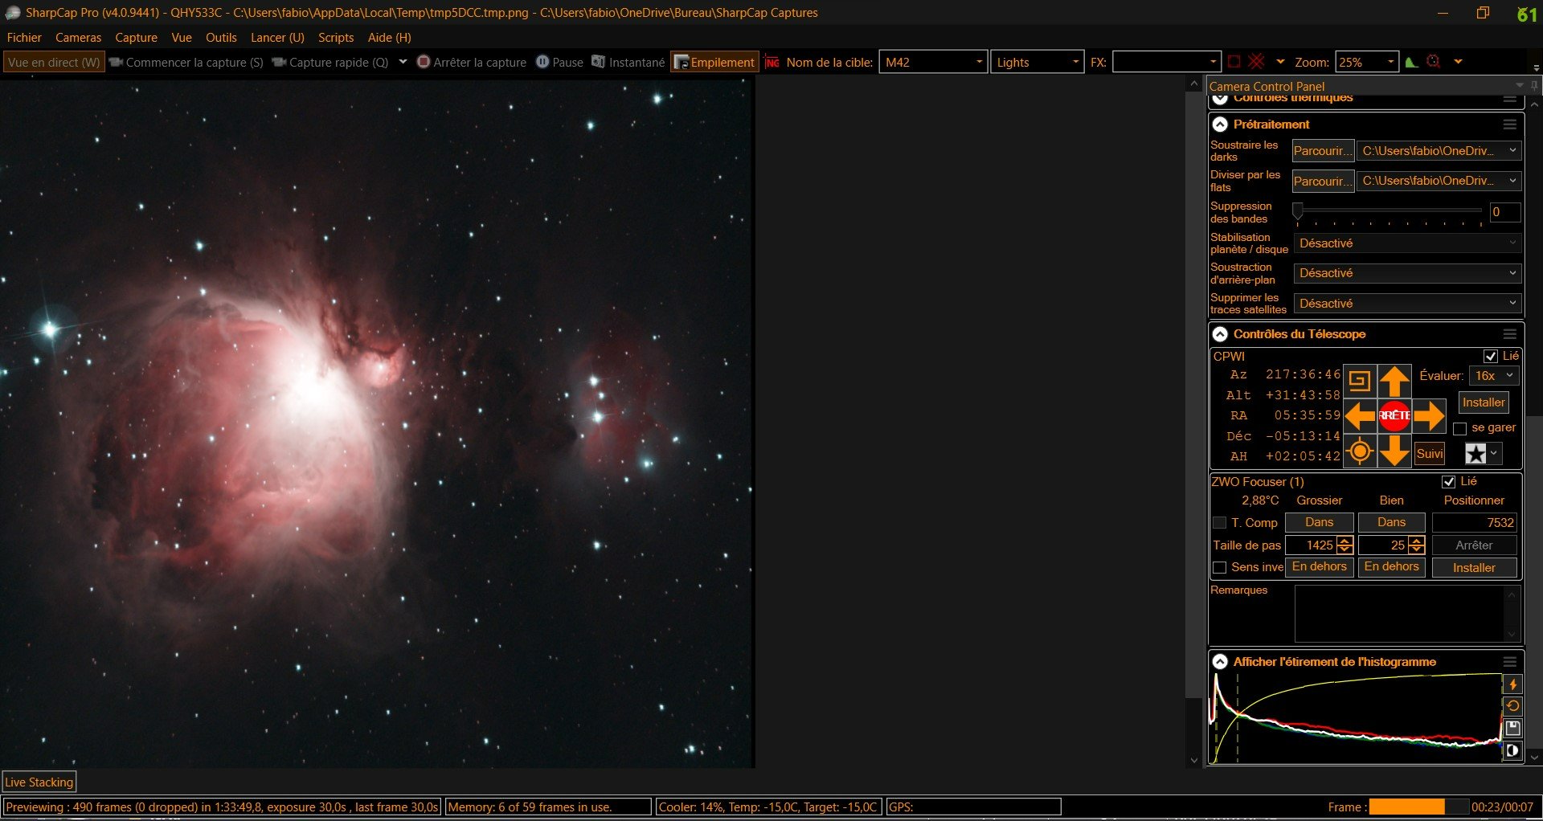The image size is (1543, 821).
Task: Open the Scripts menu
Action: 336,37
